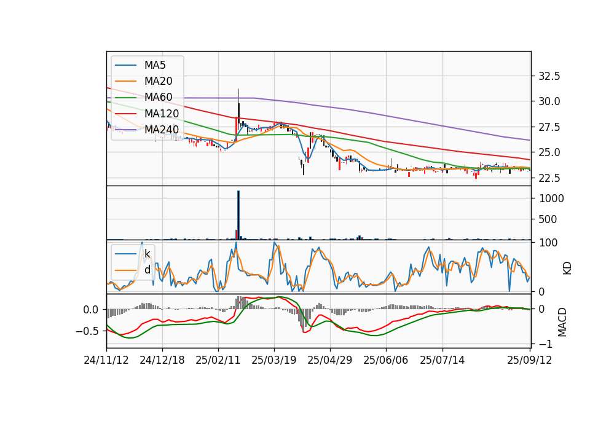Click the 1000 volume axis label
The width and height of the screenshot is (590, 424).
pos(551,198)
